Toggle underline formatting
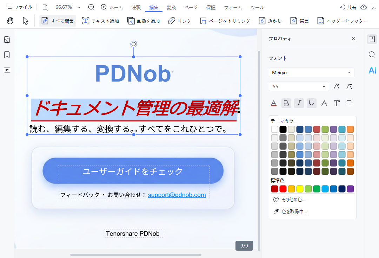Screen dimensions: 379x258 coord(311,103)
